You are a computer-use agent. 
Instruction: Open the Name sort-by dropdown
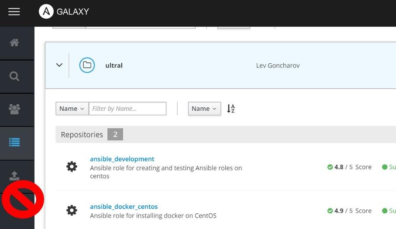click(x=204, y=109)
